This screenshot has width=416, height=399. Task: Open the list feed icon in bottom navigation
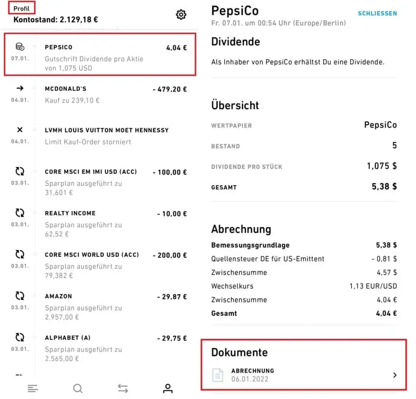click(x=32, y=389)
